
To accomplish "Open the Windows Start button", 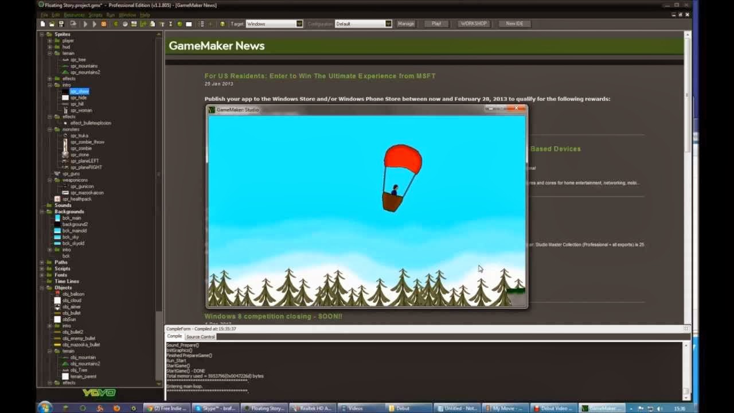I will point(44,407).
